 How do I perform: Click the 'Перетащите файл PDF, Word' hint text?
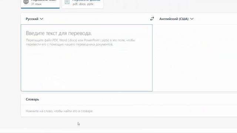(x=81, y=42)
